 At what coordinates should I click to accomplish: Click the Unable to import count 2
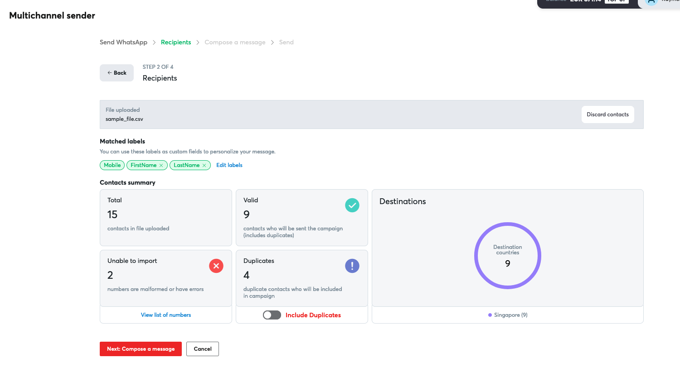tap(110, 275)
